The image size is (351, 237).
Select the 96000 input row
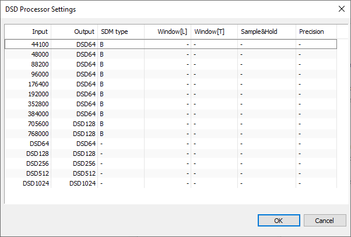coord(171,74)
